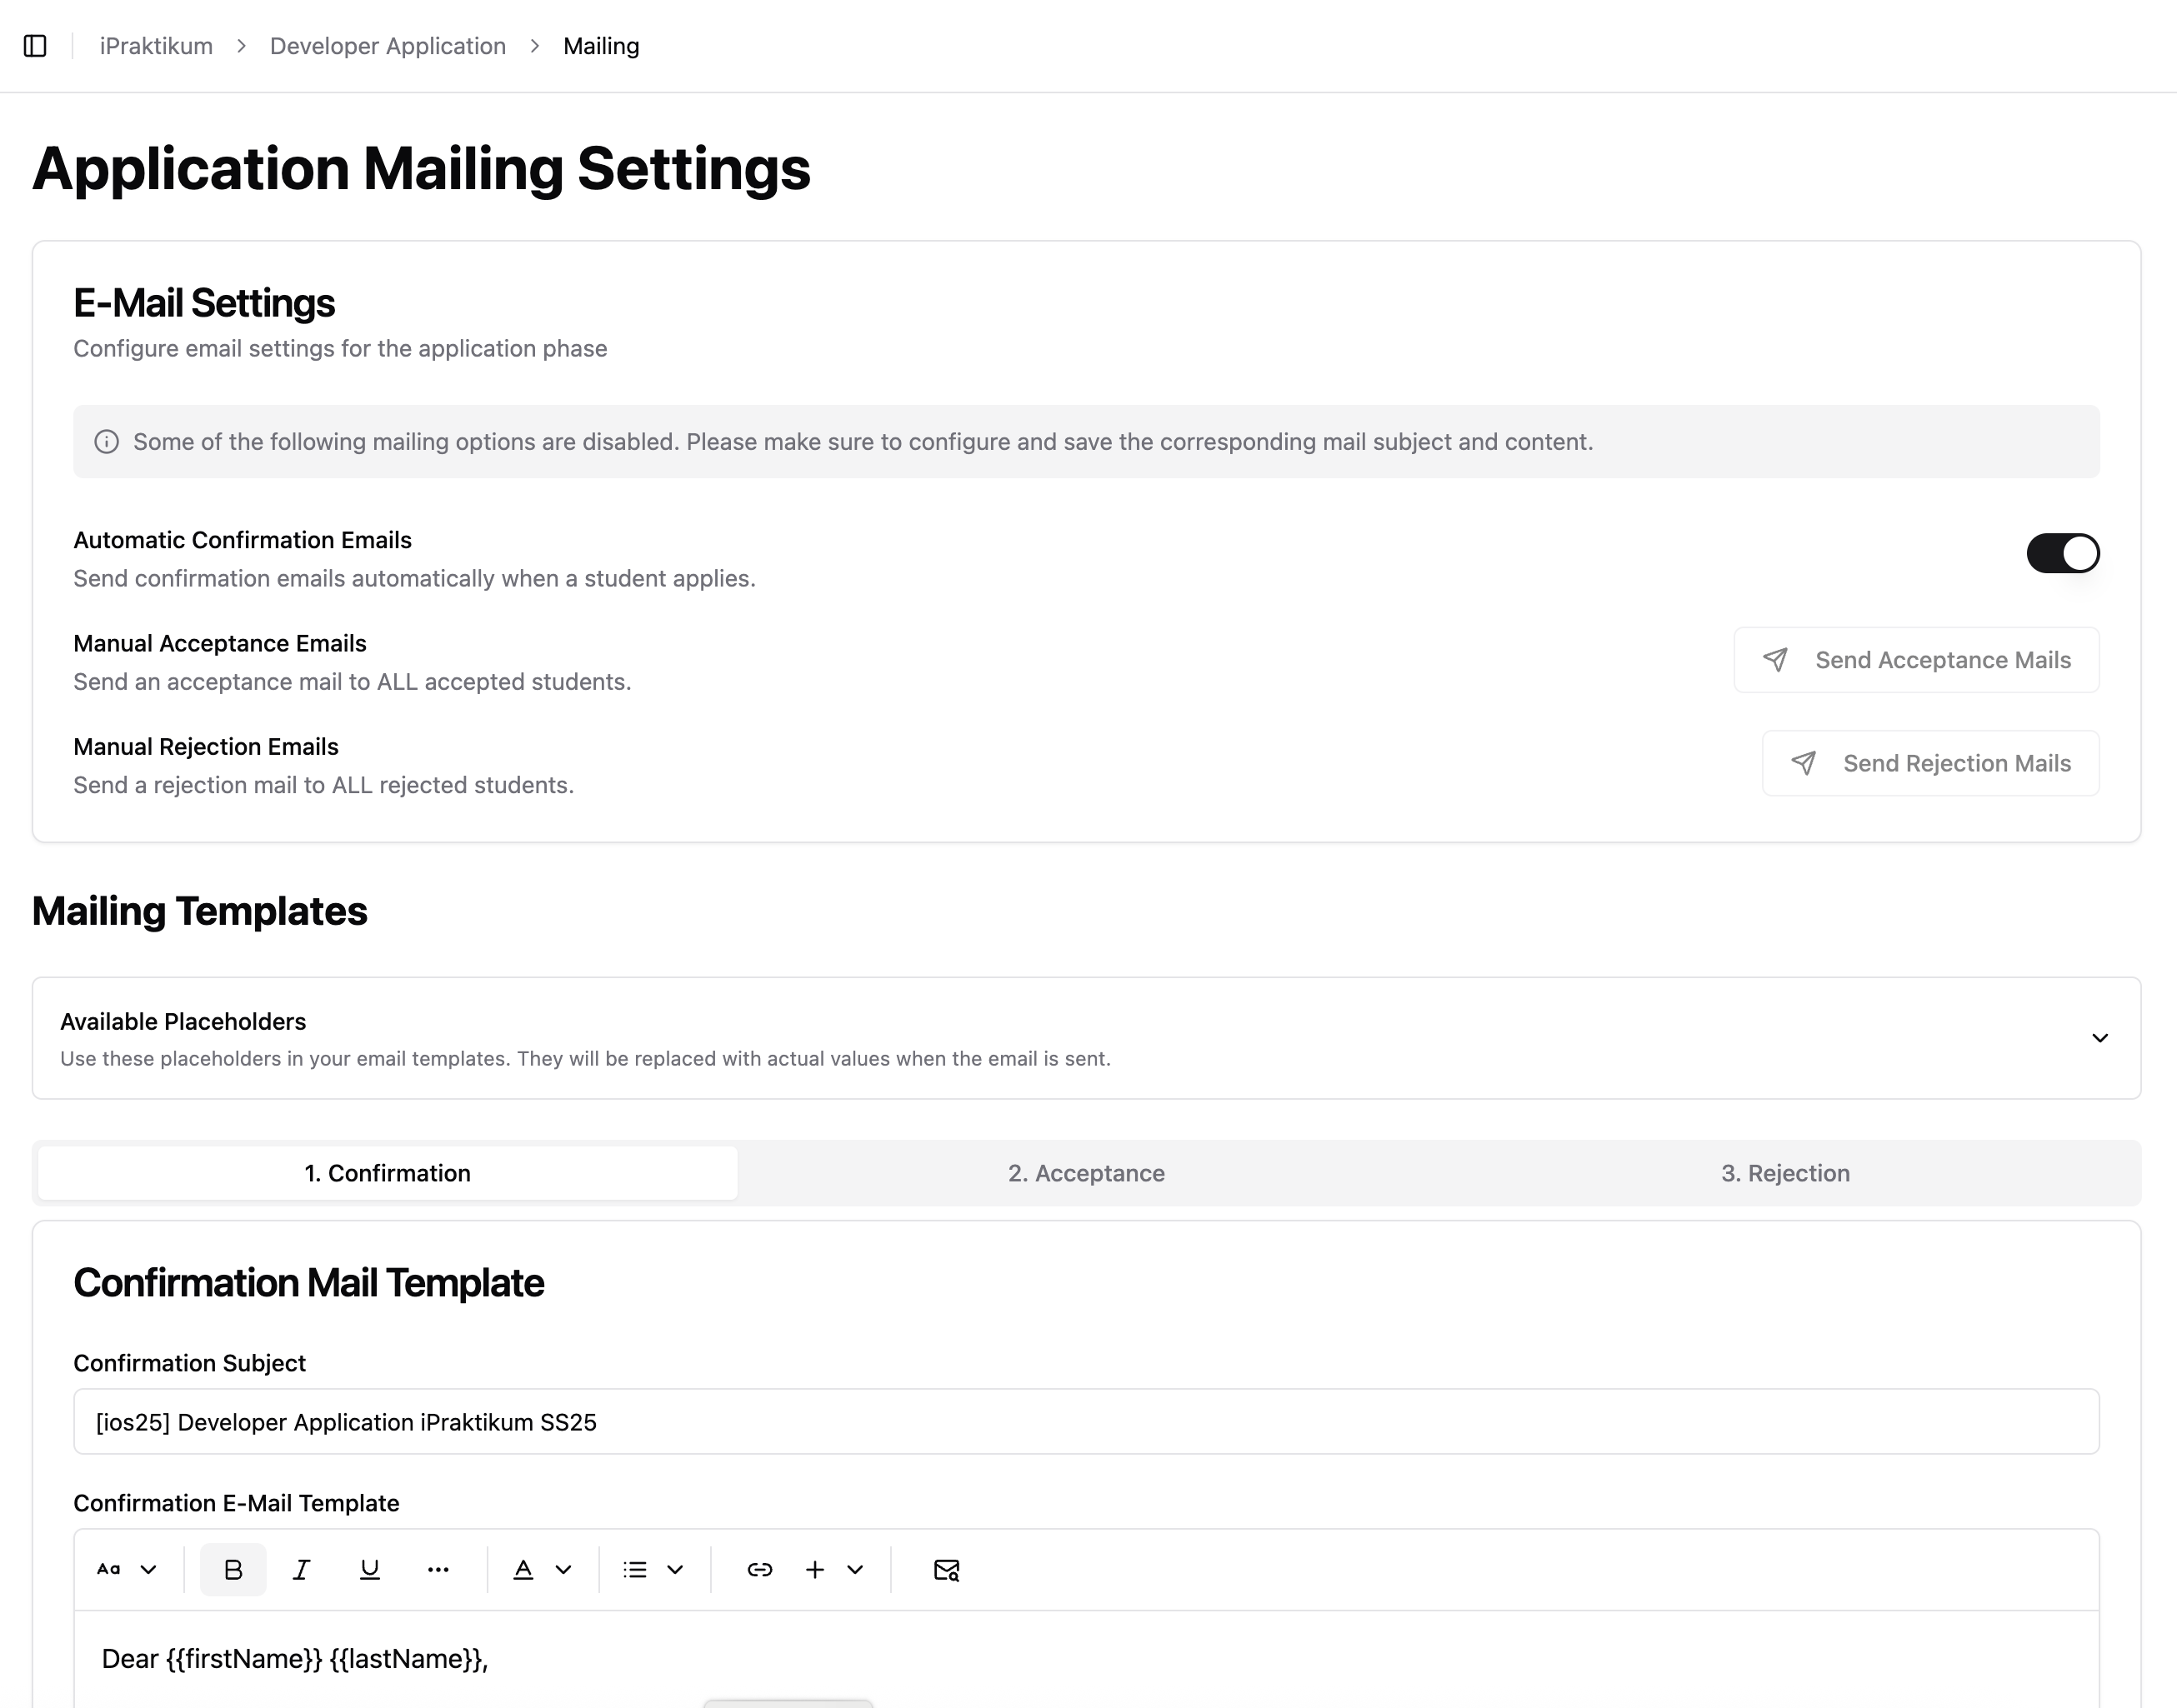
Task: Toggle the sidebar panel icon in the breadcrumb bar
Action: point(36,46)
